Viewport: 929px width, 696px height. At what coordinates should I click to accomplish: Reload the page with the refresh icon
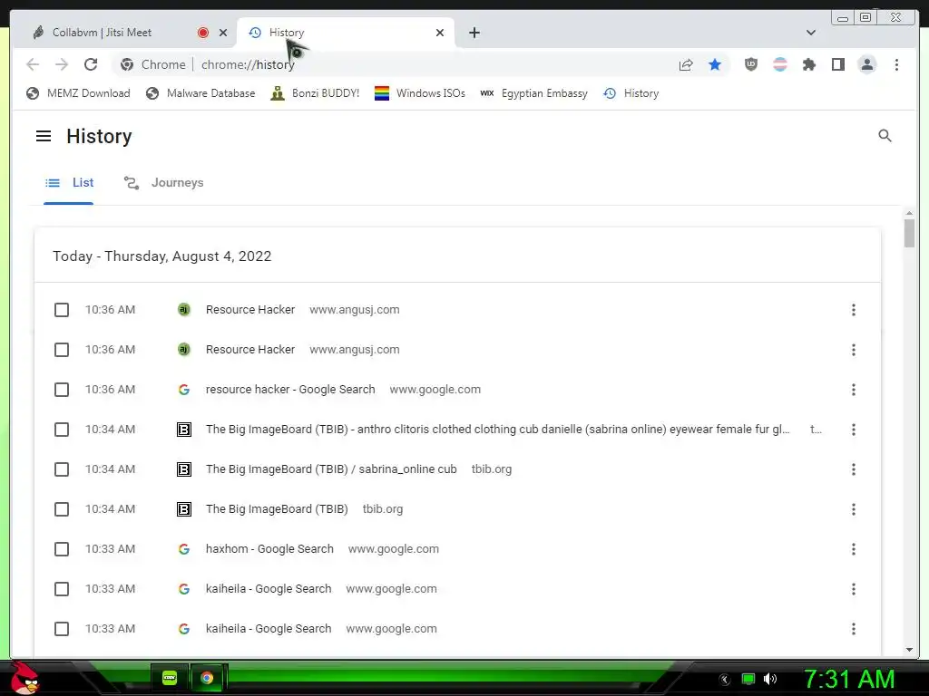(91, 64)
